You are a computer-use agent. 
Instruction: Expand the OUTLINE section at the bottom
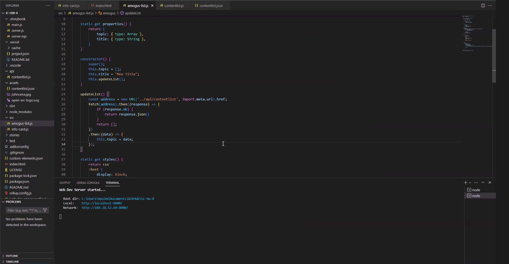[x=11, y=256]
